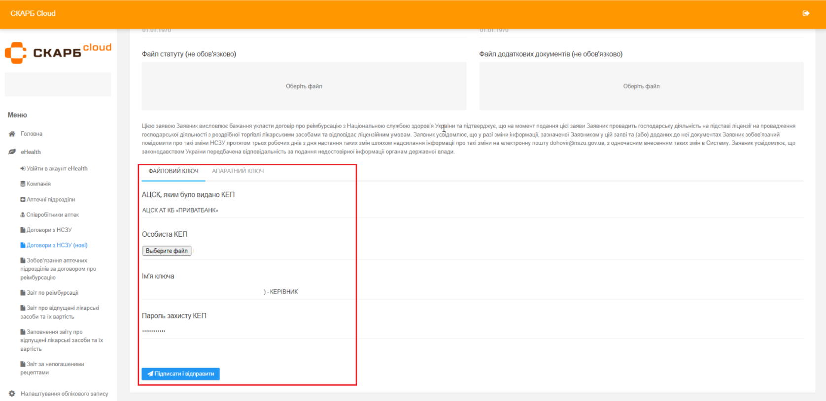The width and height of the screenshot is (826, 401).
Task: Click the leaf icon beside eHealth
Action: (x=12, y=152)
